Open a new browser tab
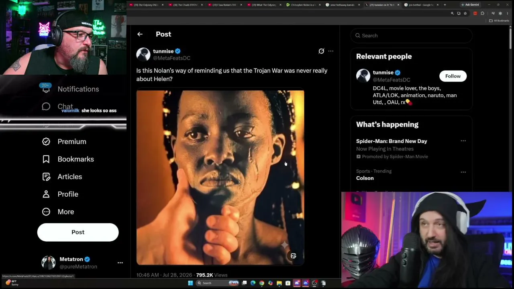 click(x=445, y=5)
